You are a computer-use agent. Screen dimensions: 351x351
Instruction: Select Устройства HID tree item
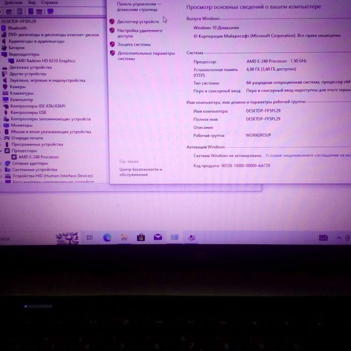[52, 175]
